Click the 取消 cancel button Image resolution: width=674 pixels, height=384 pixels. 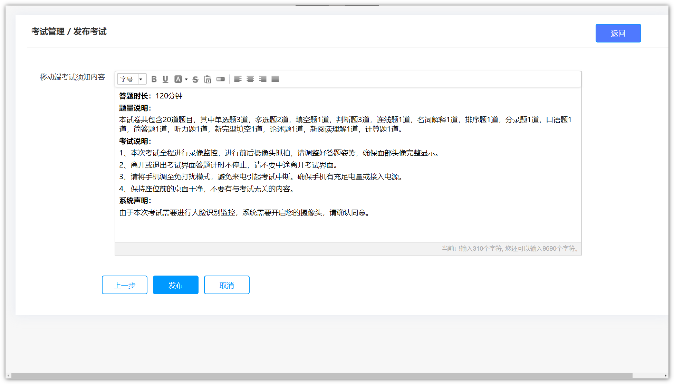tap(227, 285)
